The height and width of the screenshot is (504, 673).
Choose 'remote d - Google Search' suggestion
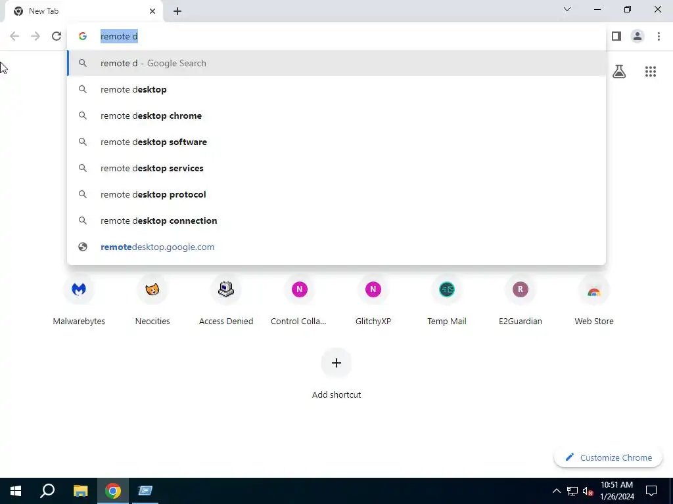[x=336, y=63]
